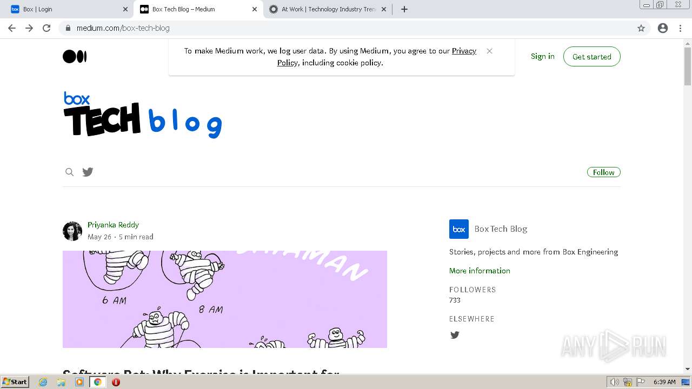Open the Windows Start menu
Image resolution: width=692 pixels, height=389 pixels.
tap(15, 382)
